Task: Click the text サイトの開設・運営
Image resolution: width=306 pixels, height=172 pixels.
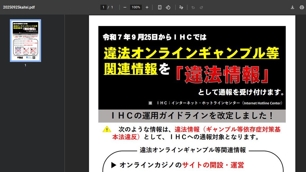Action: click(213, 165)
